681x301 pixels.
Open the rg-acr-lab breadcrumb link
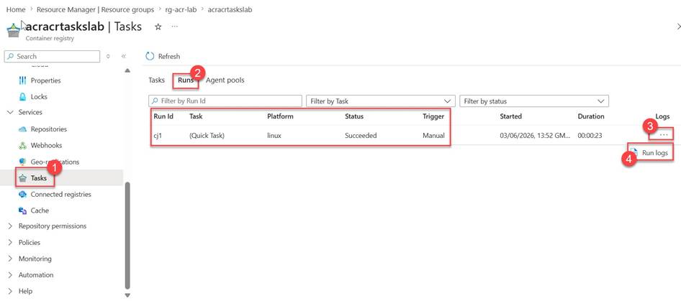(181, 9)
